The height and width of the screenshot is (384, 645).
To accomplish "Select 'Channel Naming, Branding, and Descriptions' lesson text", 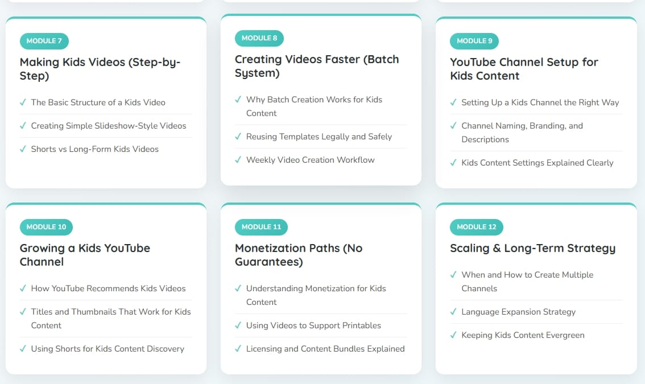I will (522, 133).
